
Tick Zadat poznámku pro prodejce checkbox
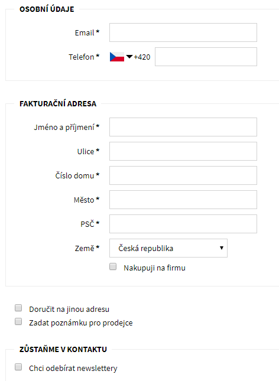pyautogui.click(x=18, y=321)
